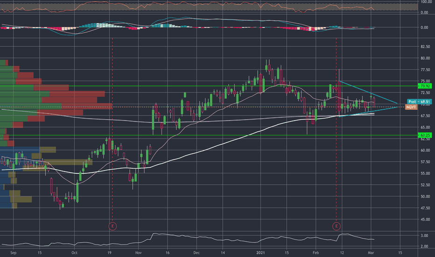
Task: Click the 0.00 label on MACD pane
Action: 424,28
